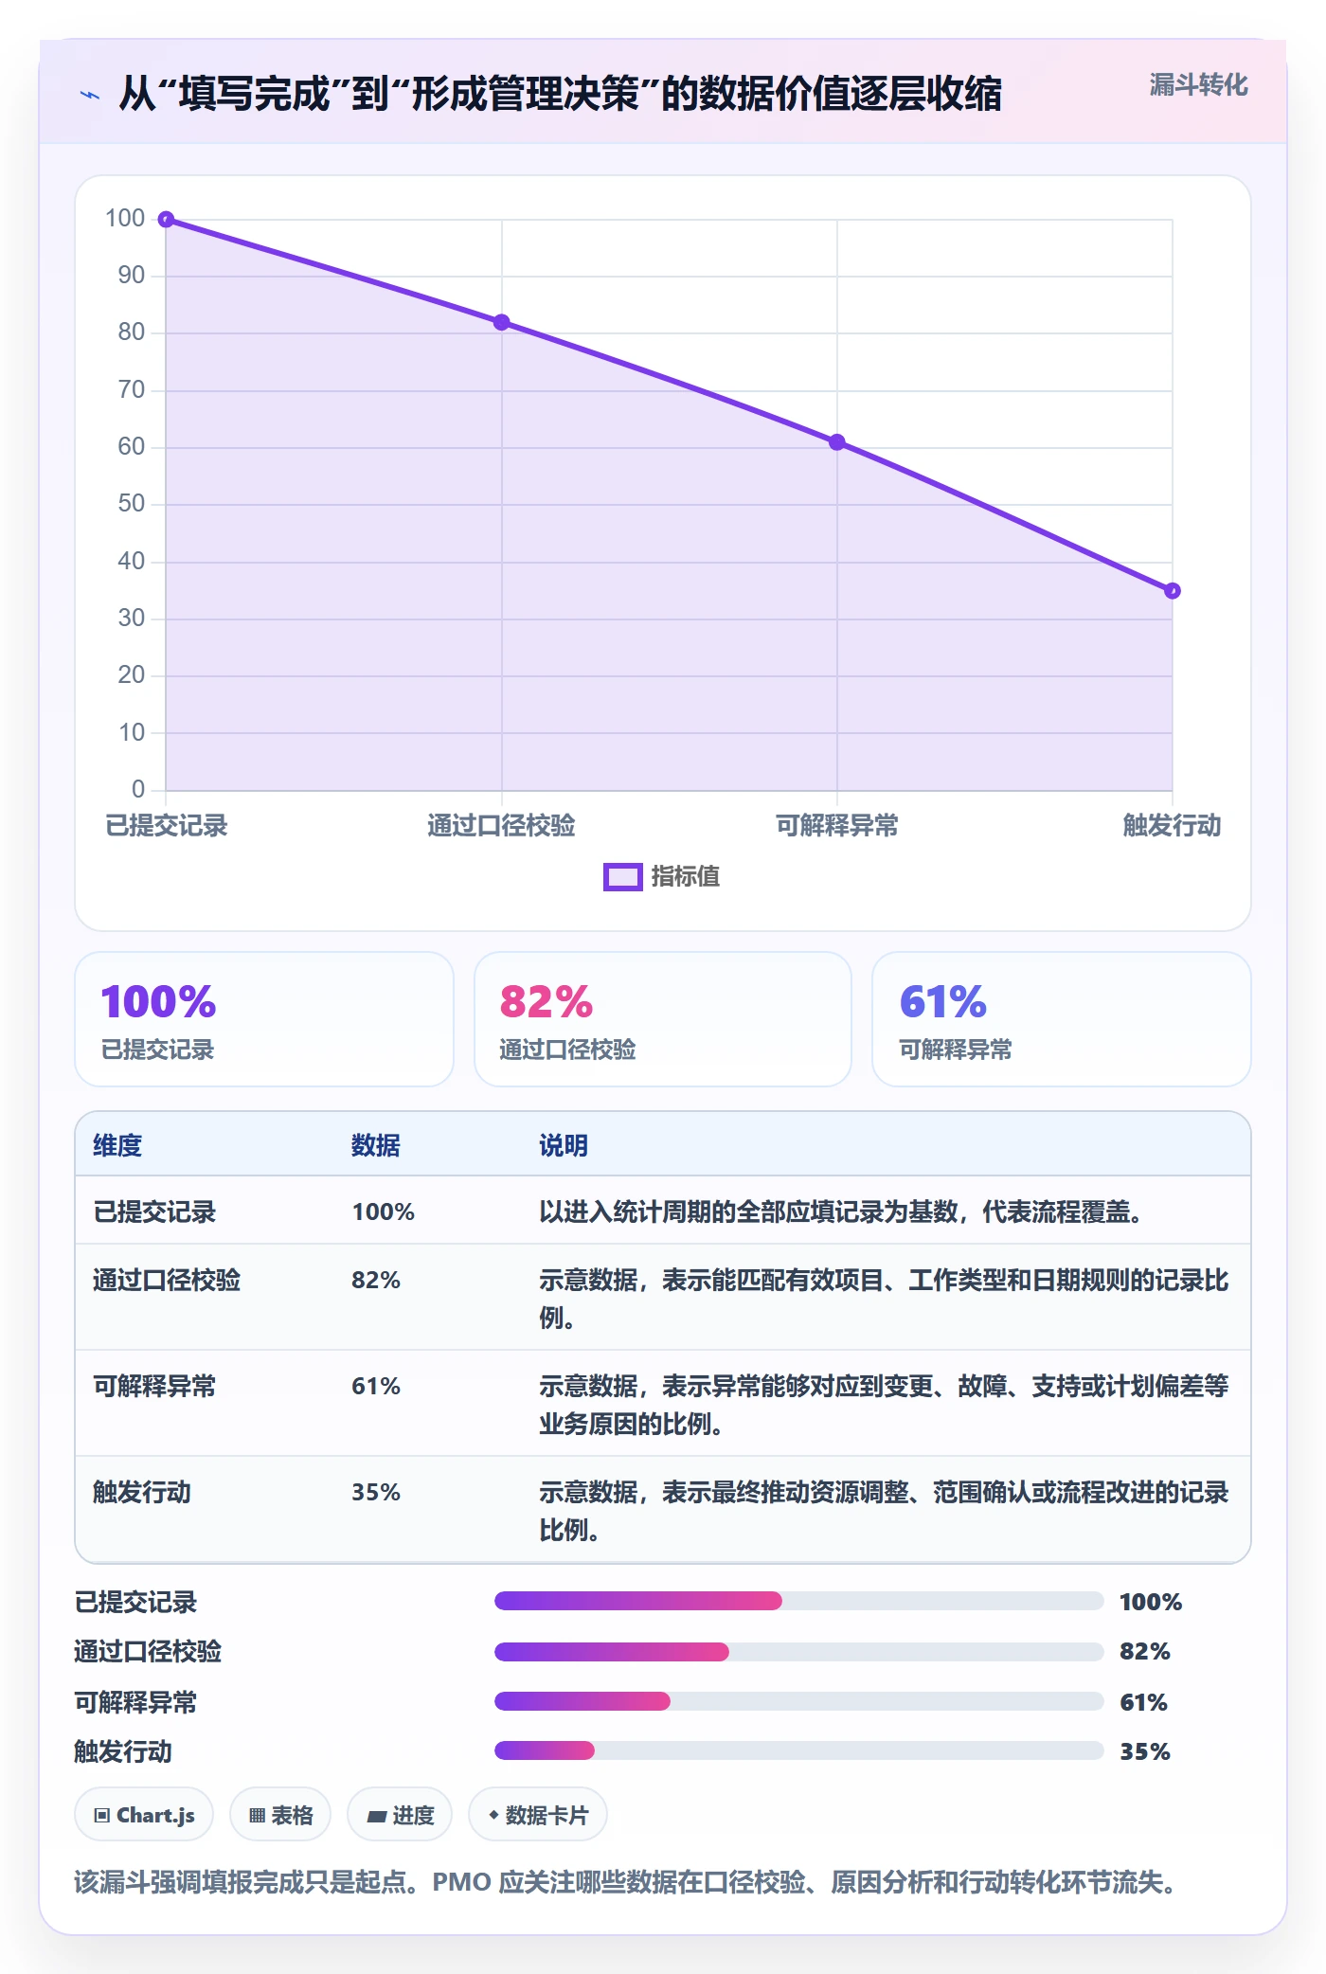Click the 触发行动 progress bar
The width and height of the screenshot is (1326, 1974).
[x=799, y=1750]
